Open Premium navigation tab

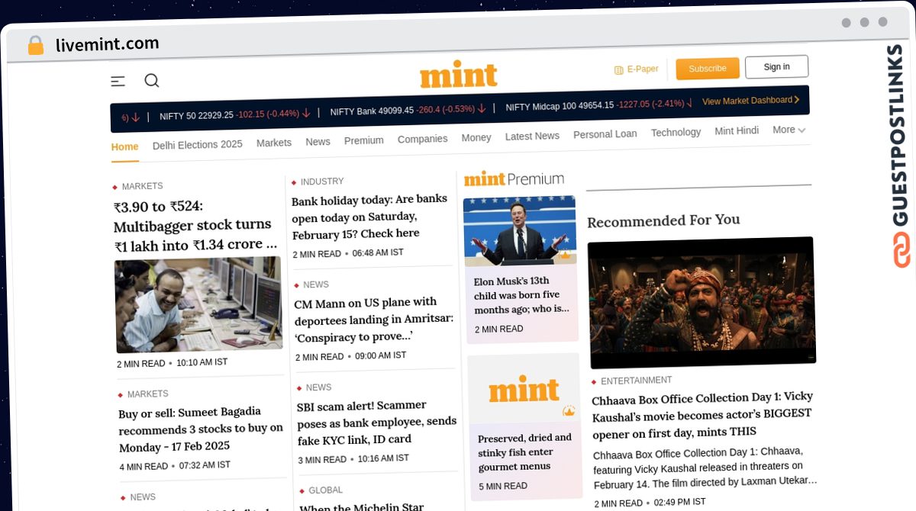tap(364, 140)
